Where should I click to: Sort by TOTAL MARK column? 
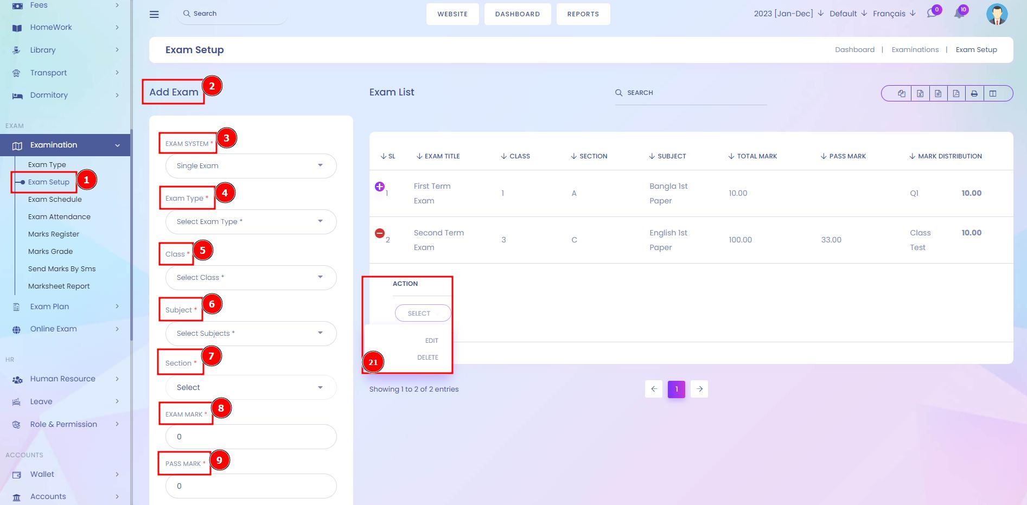click(752, 156)
